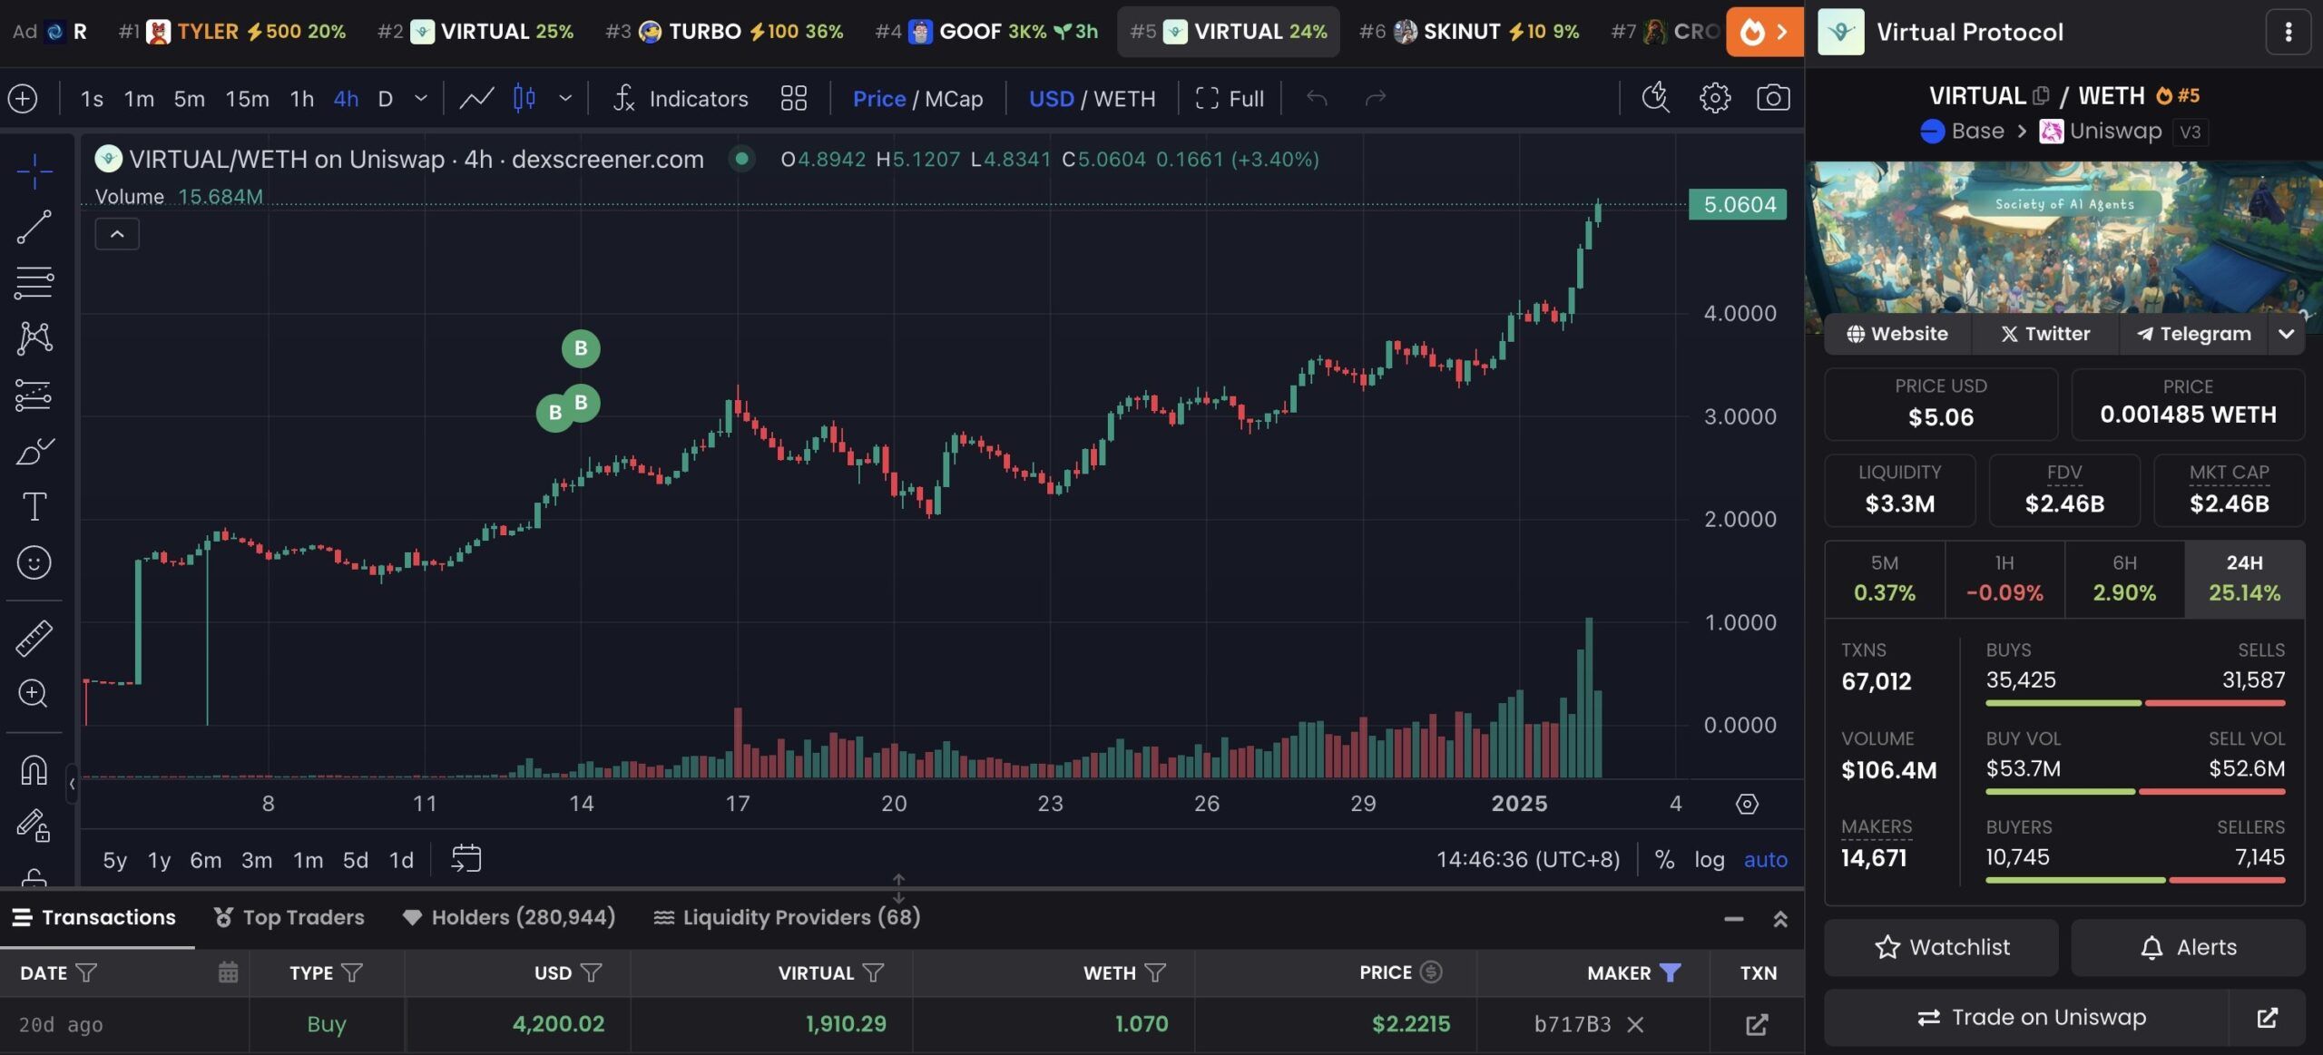The height and width of the screenshot is (1055, 2323).
Task: Filter transactions by USD column funnel
Action: click(x=591, y=972)
